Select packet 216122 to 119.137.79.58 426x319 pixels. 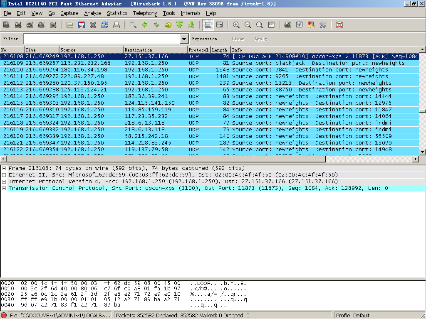pos(210,150)
